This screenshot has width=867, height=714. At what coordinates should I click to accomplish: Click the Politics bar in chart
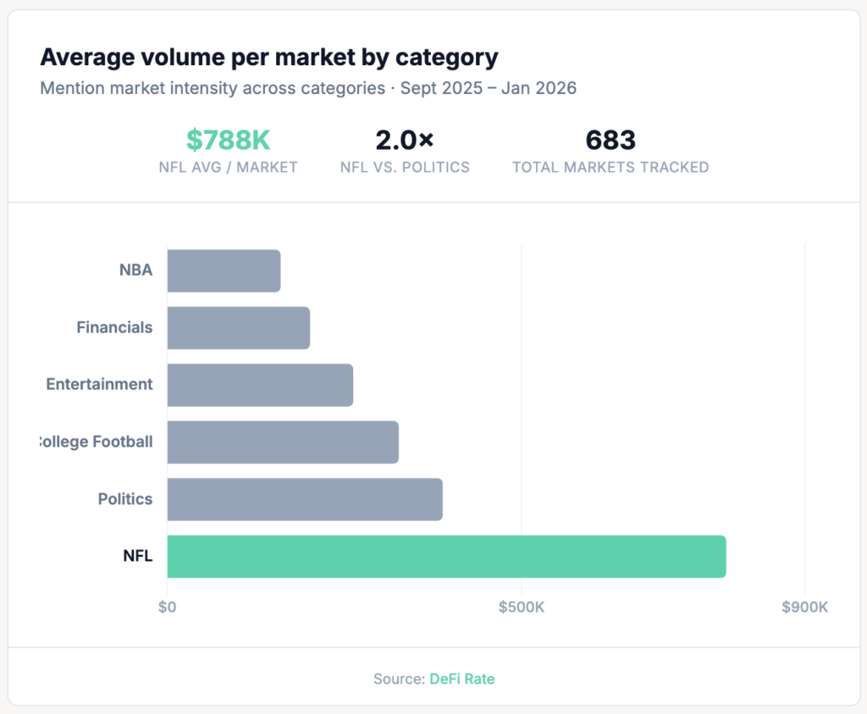305,499
